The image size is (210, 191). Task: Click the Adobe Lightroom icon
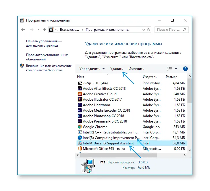[x=80, y=105]
